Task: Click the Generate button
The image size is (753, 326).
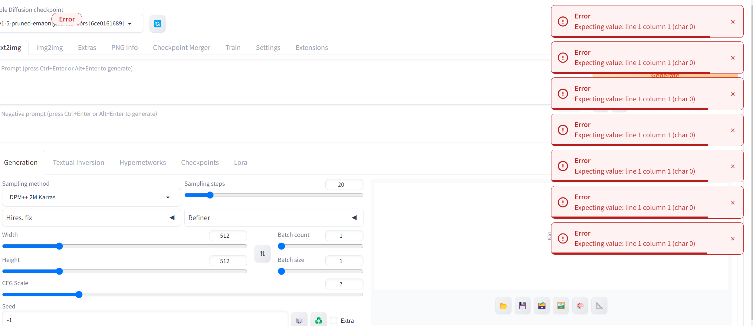Action: (x=665, y=75)
